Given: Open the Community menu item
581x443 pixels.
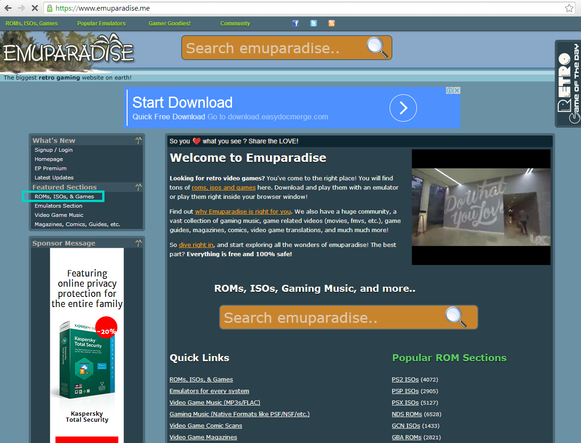Looking at the screenshot, I should 235,23.
